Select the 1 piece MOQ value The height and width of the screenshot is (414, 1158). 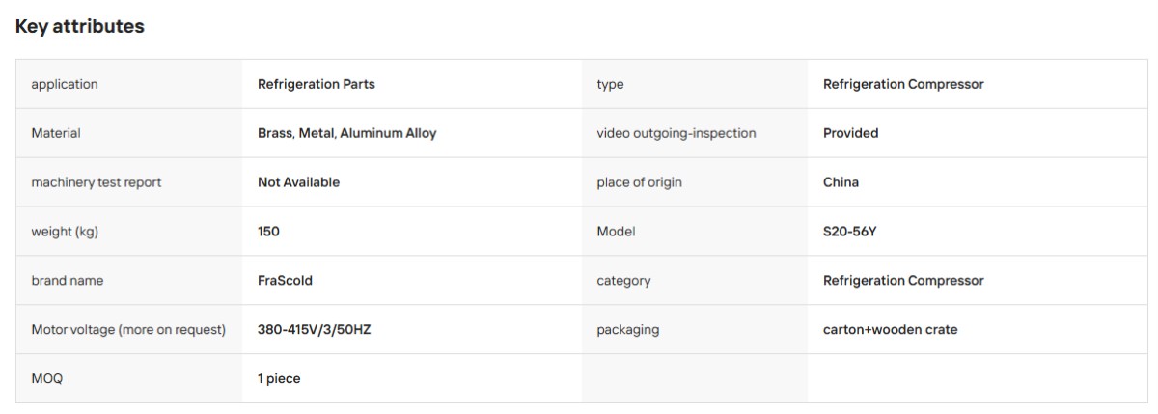279,379
